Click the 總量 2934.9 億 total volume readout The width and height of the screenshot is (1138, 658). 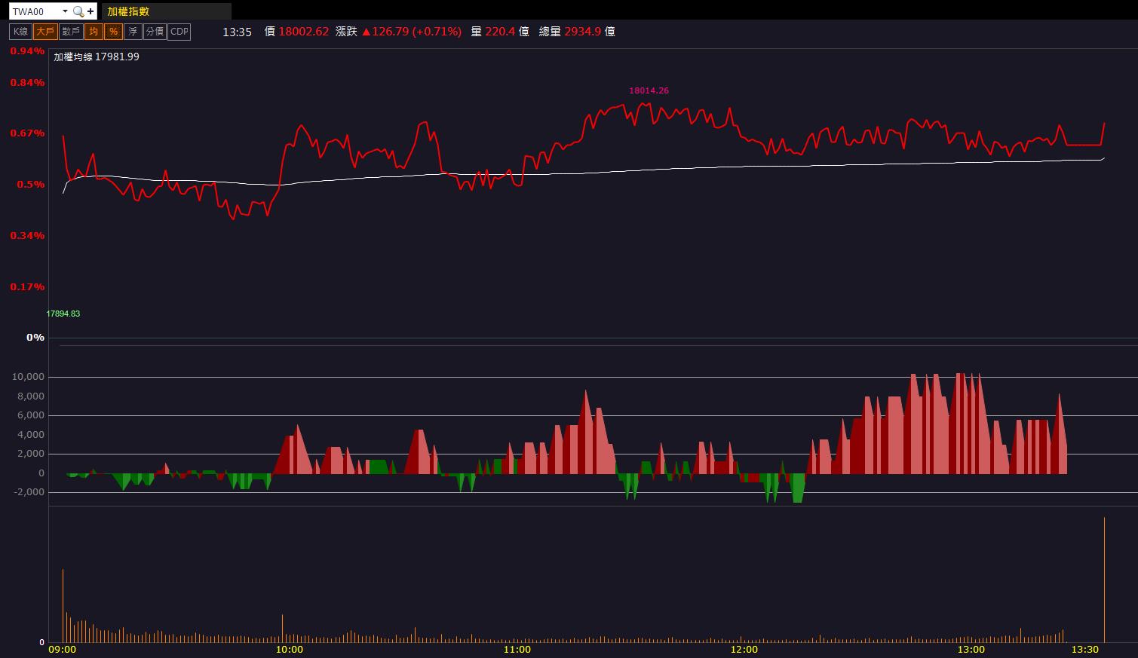click(x=577, y=32)
